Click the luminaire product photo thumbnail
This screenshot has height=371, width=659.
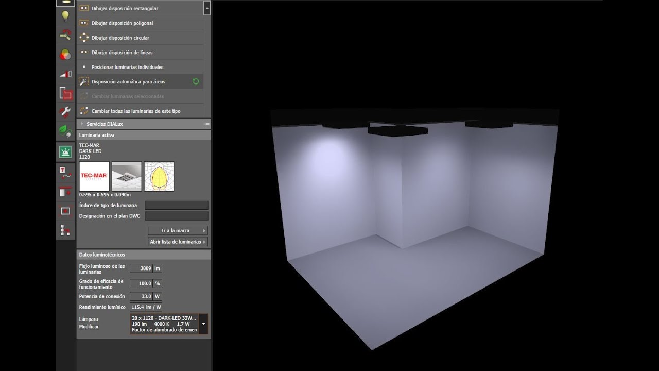[x=126, y=176]
